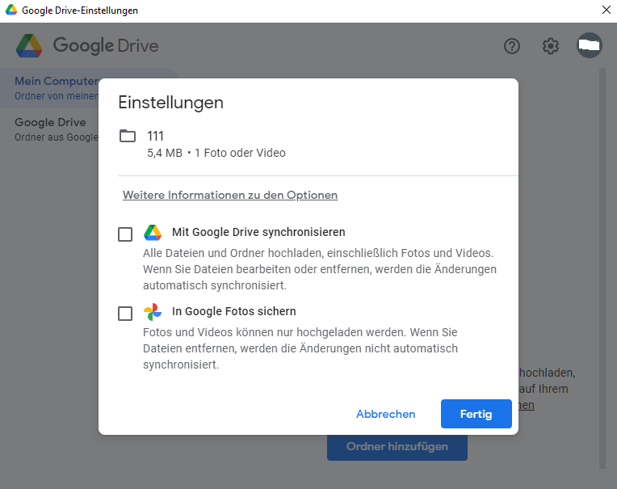Open the help question mark icon
Image resolution: width=617 pixels, height=489 pixels.
[x=511, y=46]
